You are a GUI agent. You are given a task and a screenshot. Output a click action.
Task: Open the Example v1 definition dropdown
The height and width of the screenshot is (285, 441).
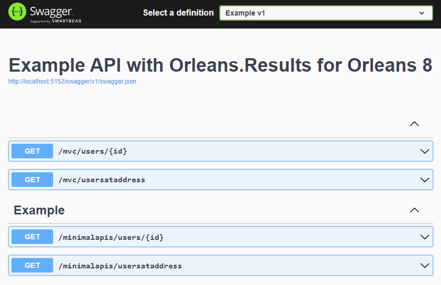(x=326, y=13)
